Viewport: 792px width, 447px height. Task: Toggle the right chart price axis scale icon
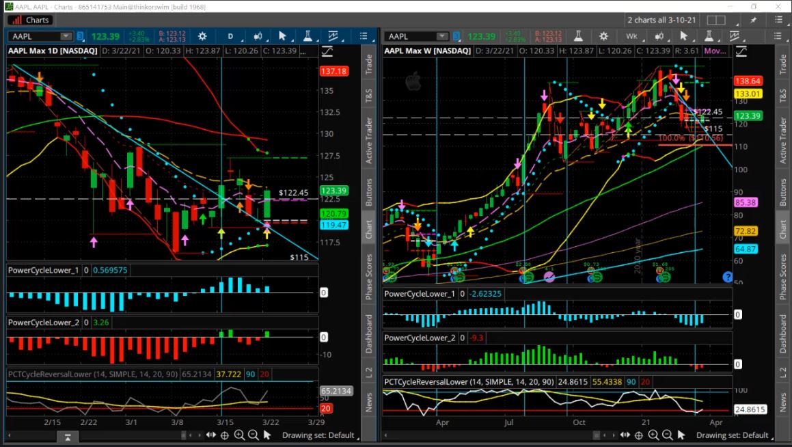click(x=741, y=51)
